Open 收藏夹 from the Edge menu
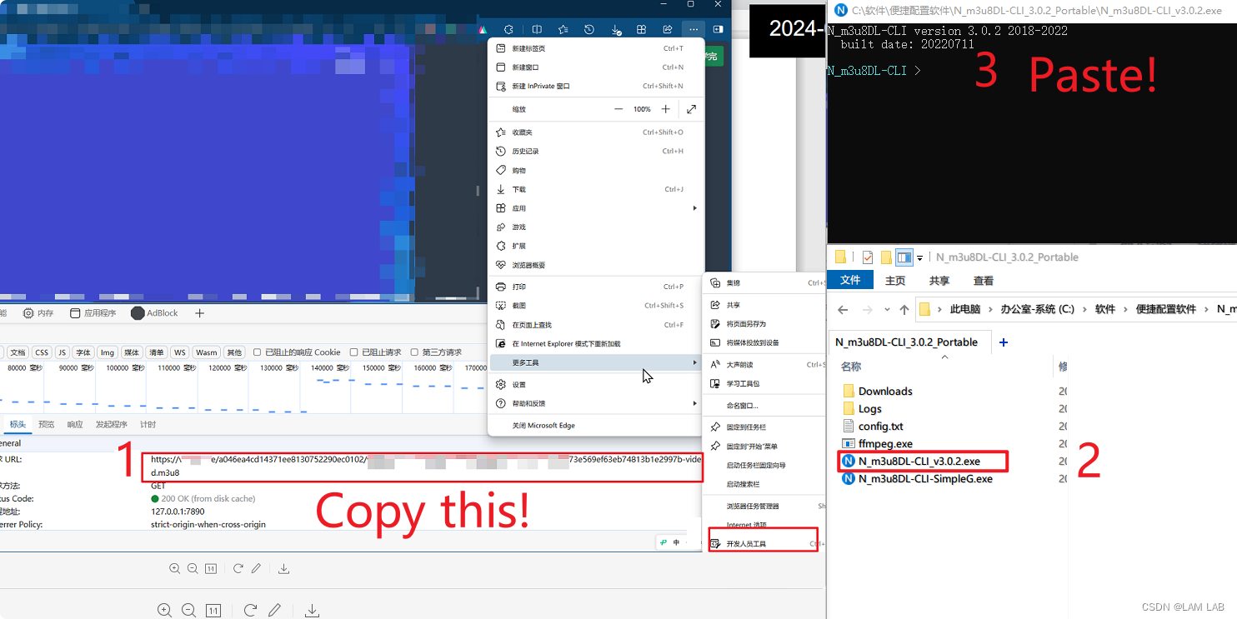The width and height of the screenshot is (1237, 619). 596,132
